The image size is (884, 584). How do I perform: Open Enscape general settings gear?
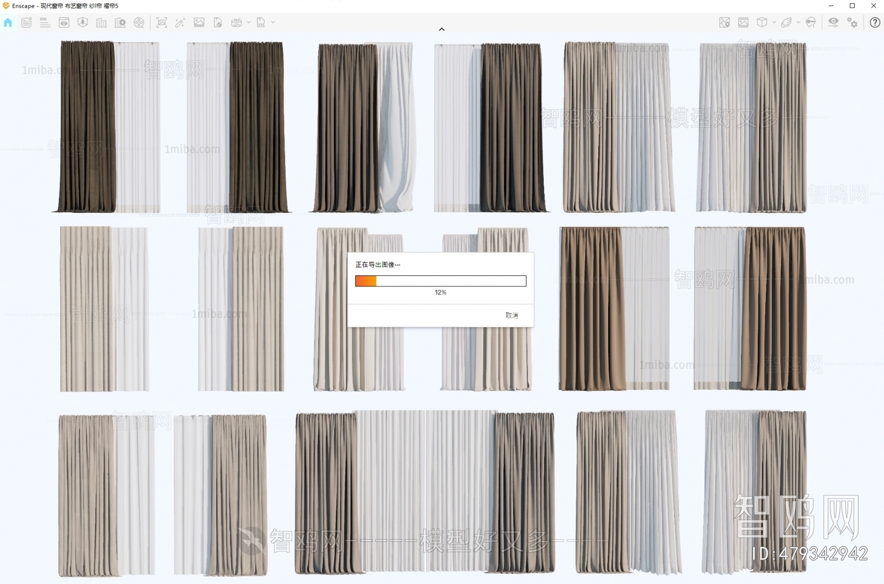852,23
